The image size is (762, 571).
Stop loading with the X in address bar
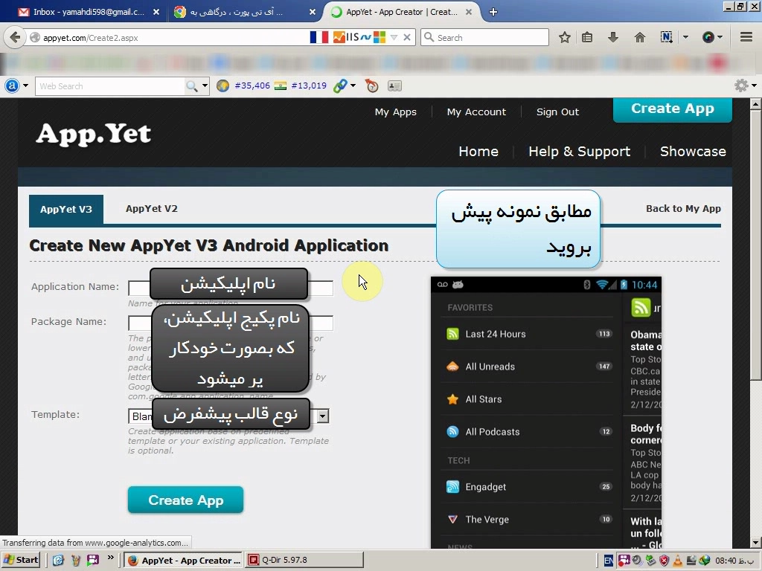[x=407, y=37]
